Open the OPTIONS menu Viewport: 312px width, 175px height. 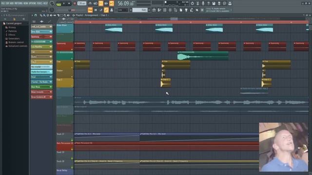point(33,3)
